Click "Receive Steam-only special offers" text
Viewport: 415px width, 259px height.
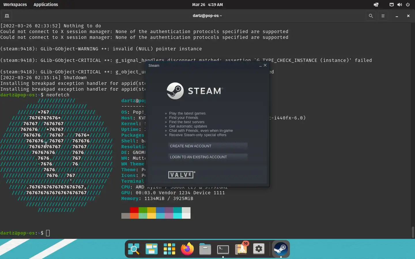pos(198,135)
